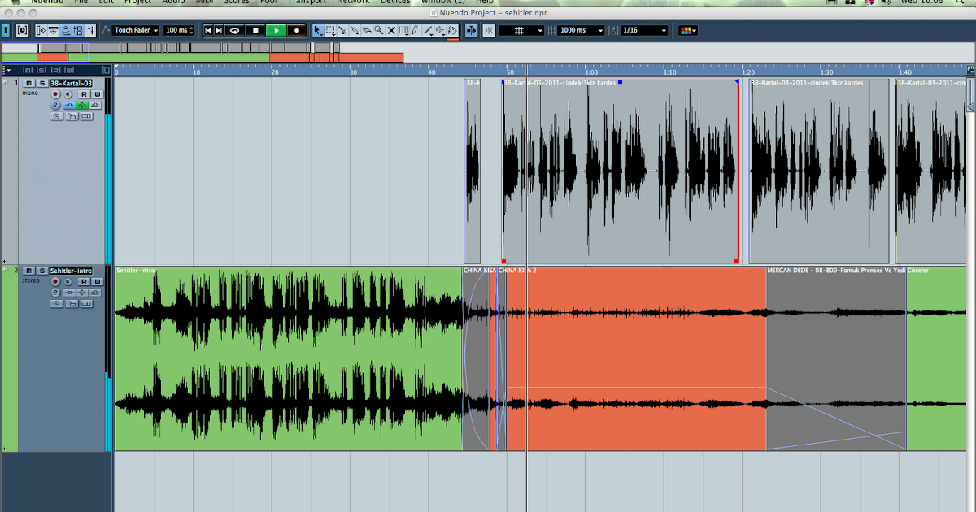Expand automation for track 2 Sehitler-intro
The height and width of the screenshot is (512, 976).
click(4, 449)
